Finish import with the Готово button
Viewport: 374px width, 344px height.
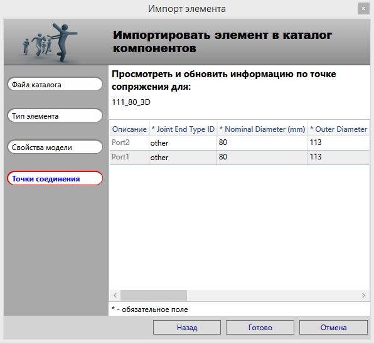coord(260,327)
